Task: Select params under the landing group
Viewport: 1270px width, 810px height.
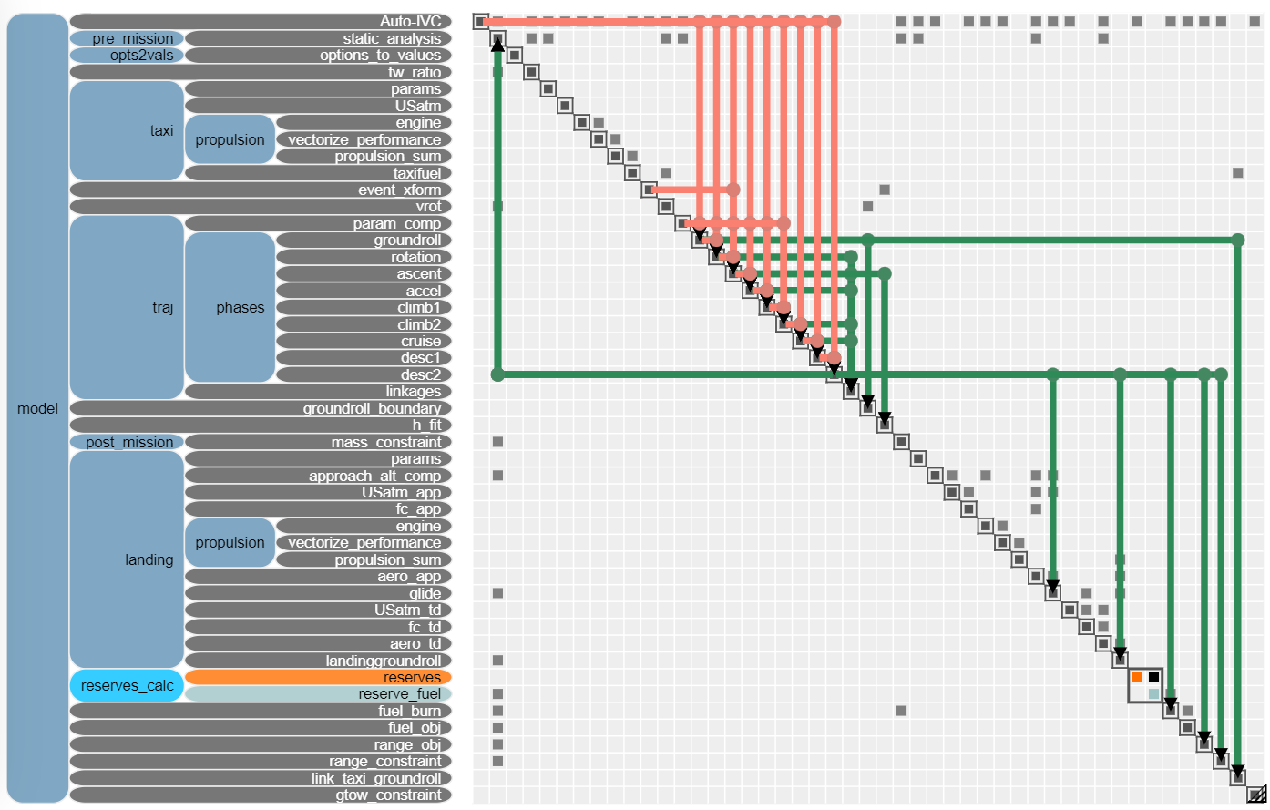Action: click(x=318, y=458)
